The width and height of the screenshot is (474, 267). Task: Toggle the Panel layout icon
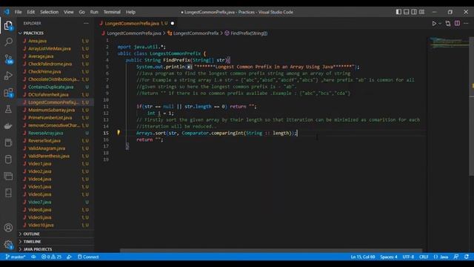(407, 12)
